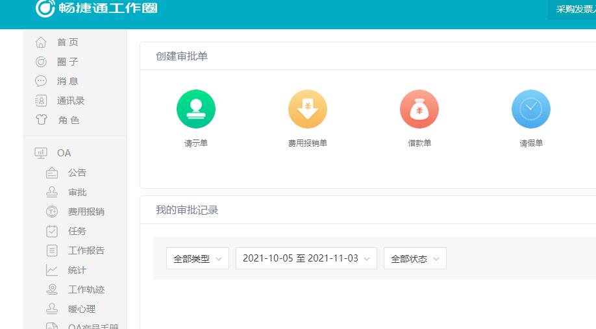This screenshot has width=596, height=329.
Task: Click the 审批 stamp icon in sidebar
Action: coord(52,192)
